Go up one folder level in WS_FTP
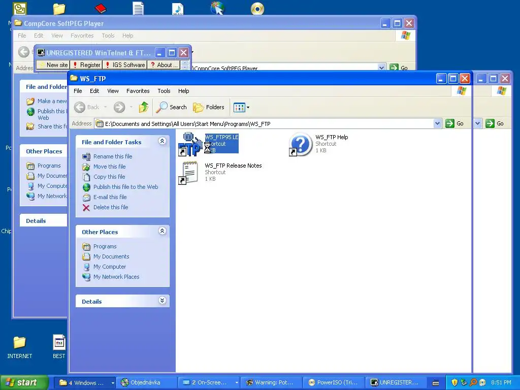Image resolution: width=520 pixels, height=390 pixels. coord(144,107)
